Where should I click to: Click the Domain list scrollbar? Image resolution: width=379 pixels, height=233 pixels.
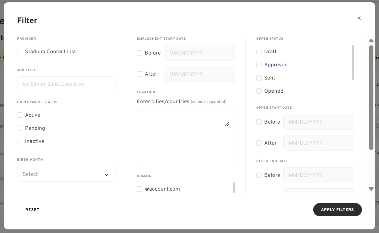[234, 187]
